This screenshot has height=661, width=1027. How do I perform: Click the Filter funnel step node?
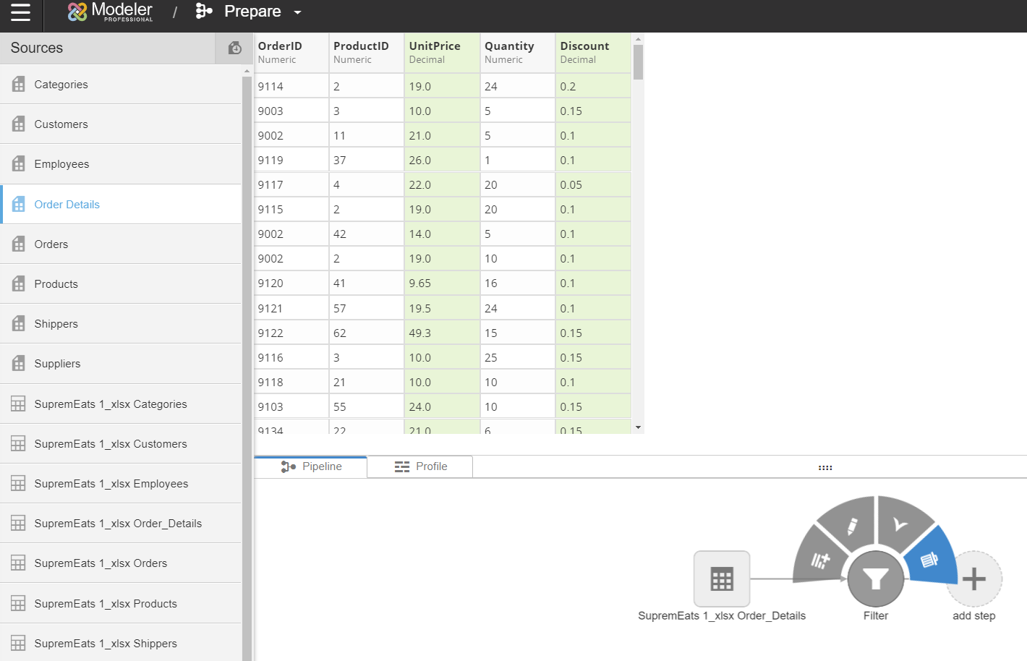(x=875, y=579)
